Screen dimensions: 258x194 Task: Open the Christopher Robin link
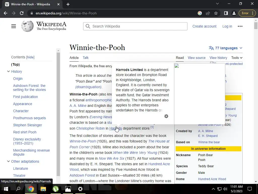click(90, 128)
